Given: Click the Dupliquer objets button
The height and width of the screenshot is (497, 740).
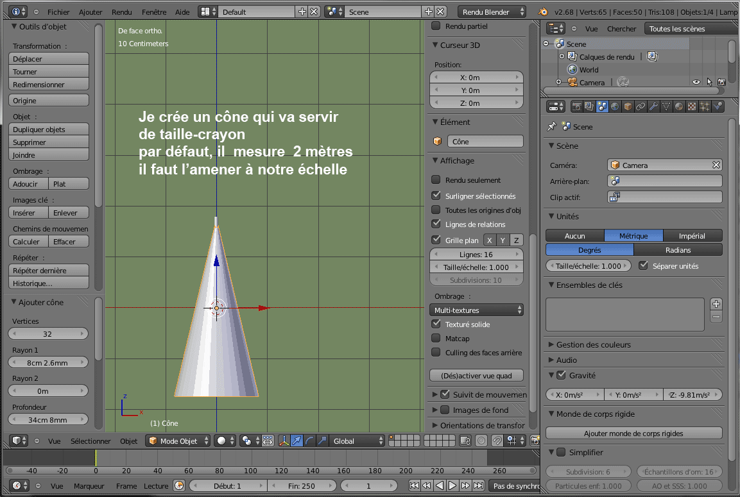Looking at the screenshot, I should coord(49,130).
